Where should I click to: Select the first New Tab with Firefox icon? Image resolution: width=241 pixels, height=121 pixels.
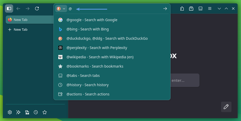[30, 20]
